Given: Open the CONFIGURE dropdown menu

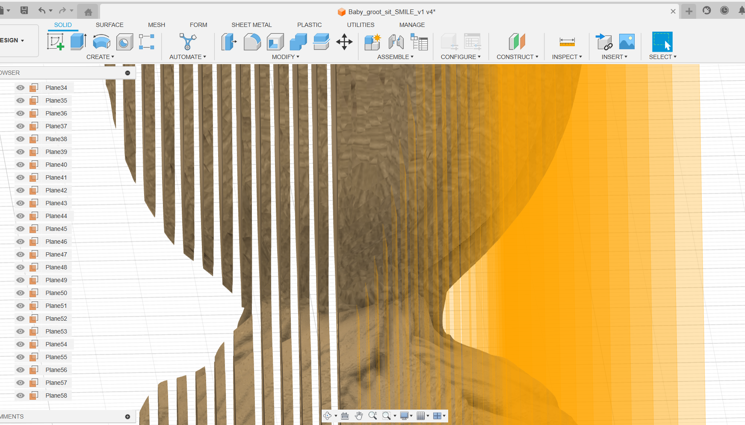Looking at the screenshot, I should (x=461, y=57).
